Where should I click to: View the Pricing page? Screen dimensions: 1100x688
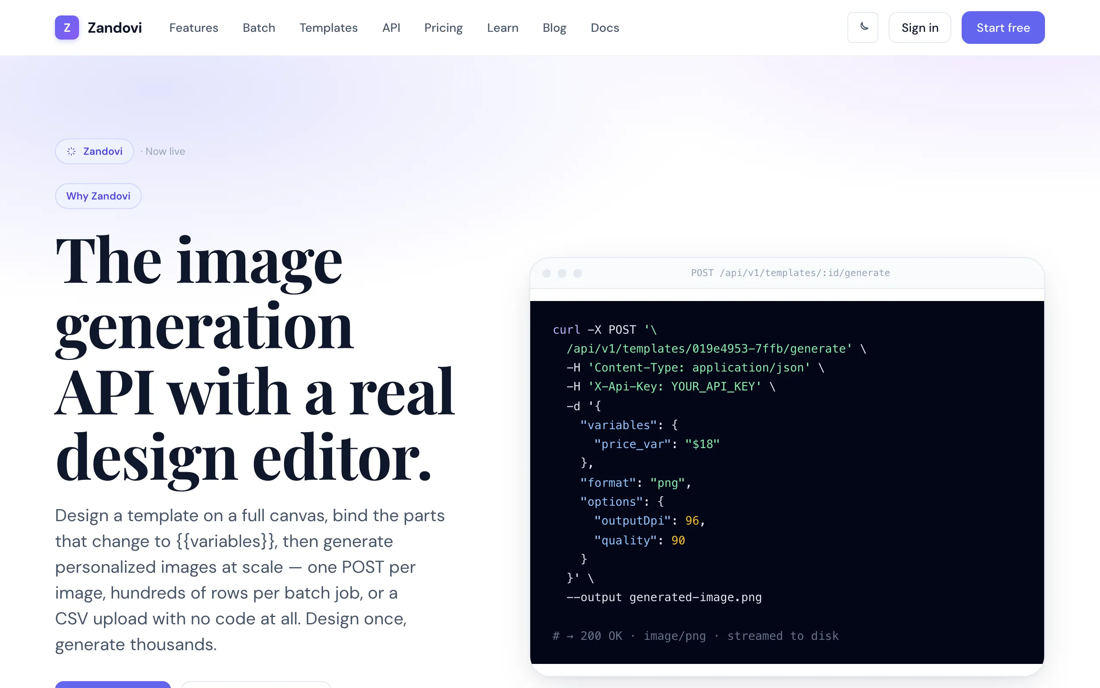point(443,28)
